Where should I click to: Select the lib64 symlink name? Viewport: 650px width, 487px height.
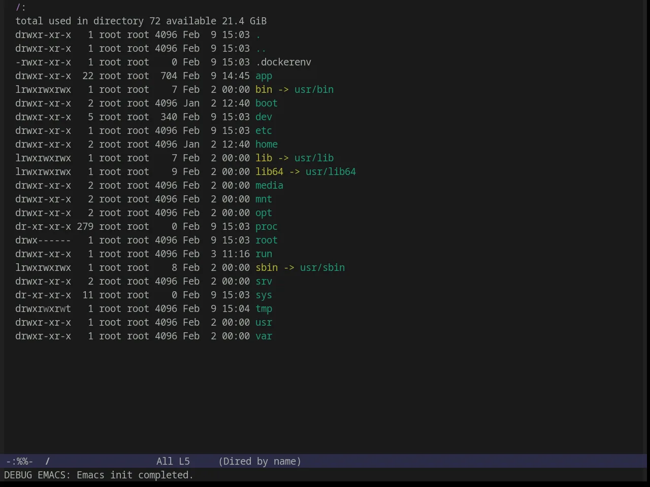pos(269,171)
